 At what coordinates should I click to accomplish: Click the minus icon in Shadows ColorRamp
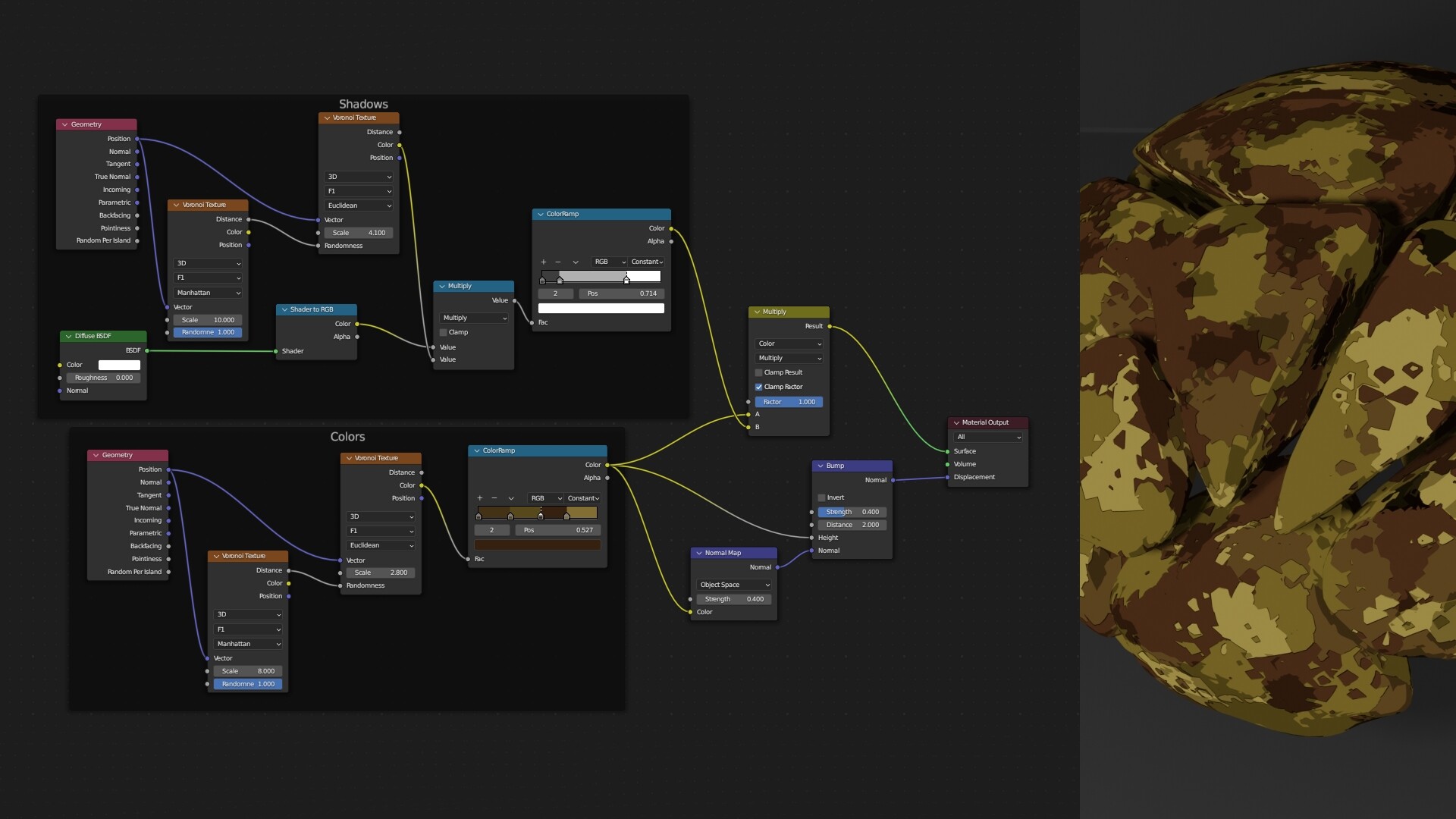[558, 262]
